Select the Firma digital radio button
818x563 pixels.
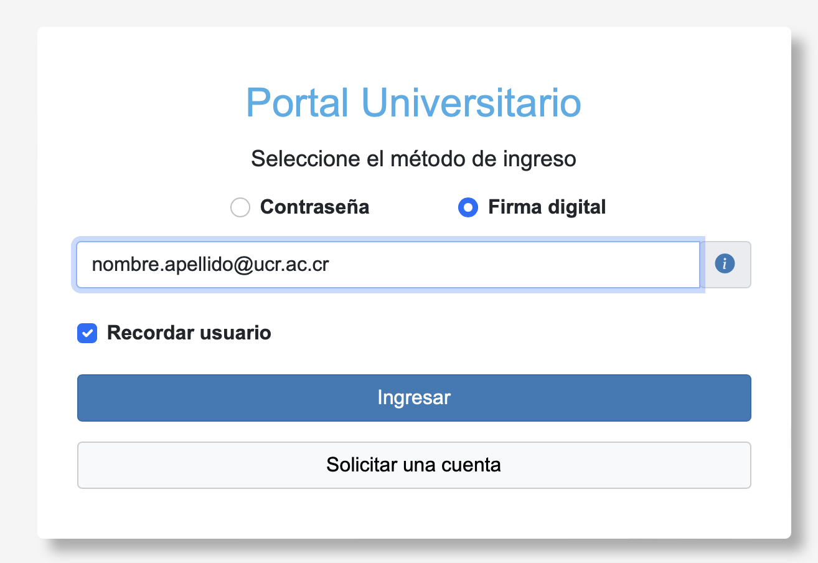(x=468, y=207)
